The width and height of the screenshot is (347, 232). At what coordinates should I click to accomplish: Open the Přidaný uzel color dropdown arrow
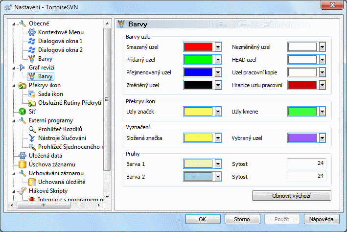218,60
